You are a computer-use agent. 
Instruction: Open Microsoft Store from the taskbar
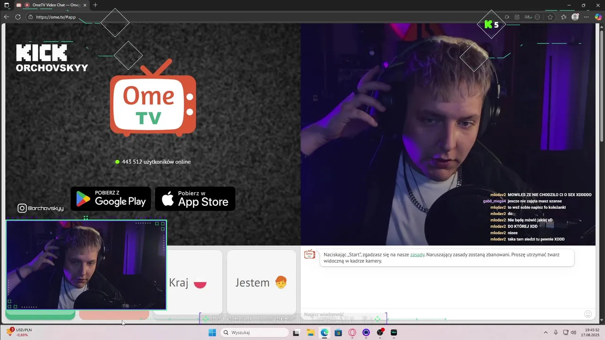pyautogui.click(x=338, y=333)
